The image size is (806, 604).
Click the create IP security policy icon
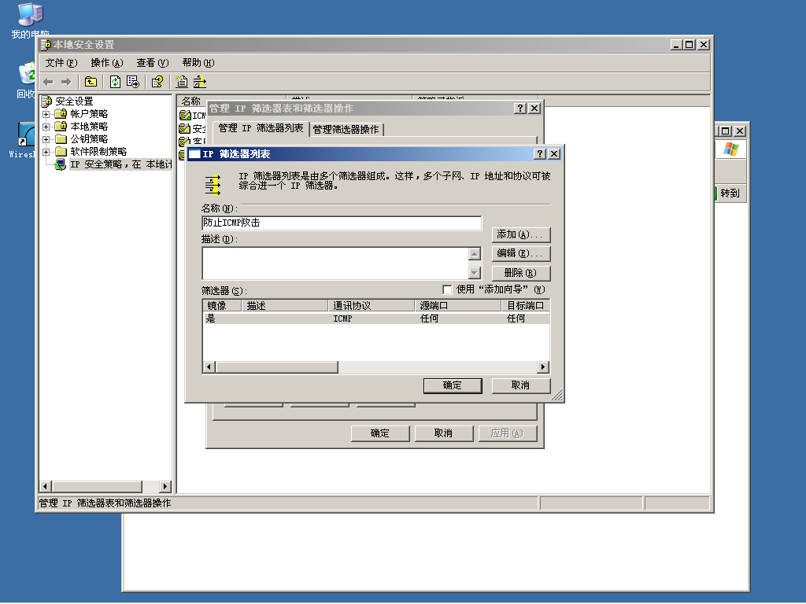tap(182, 82)
